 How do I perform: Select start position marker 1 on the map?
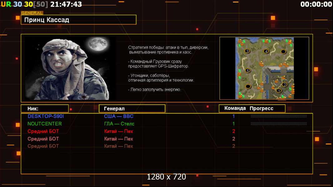click(279, 91)
